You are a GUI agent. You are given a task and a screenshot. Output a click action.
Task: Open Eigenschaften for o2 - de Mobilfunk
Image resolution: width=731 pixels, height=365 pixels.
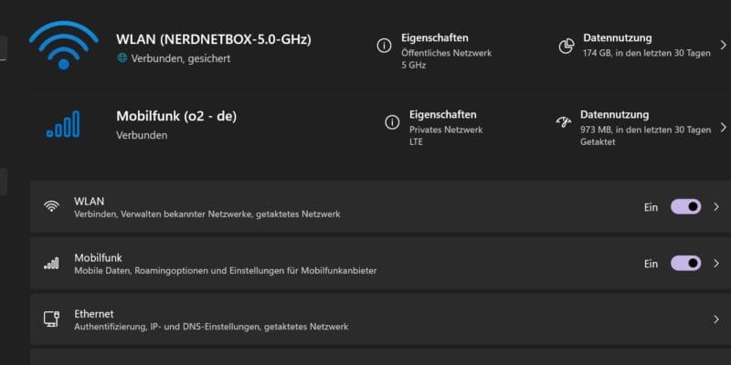[443, 115]
